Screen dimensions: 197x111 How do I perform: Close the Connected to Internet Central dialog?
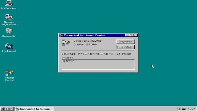tap(135, 35)
